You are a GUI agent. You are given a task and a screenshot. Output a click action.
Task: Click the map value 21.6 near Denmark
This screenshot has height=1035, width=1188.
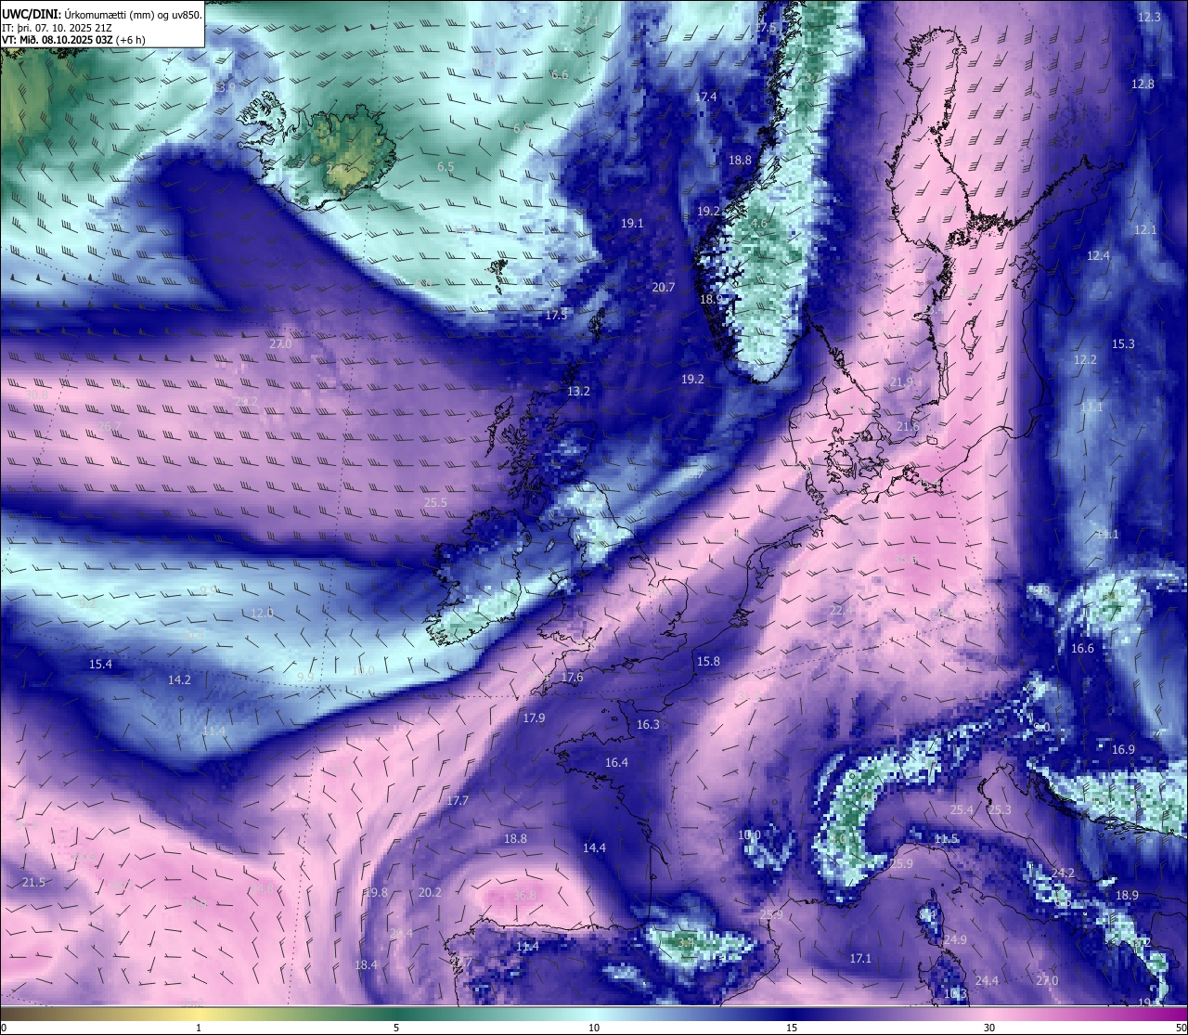tap(908, 427)
